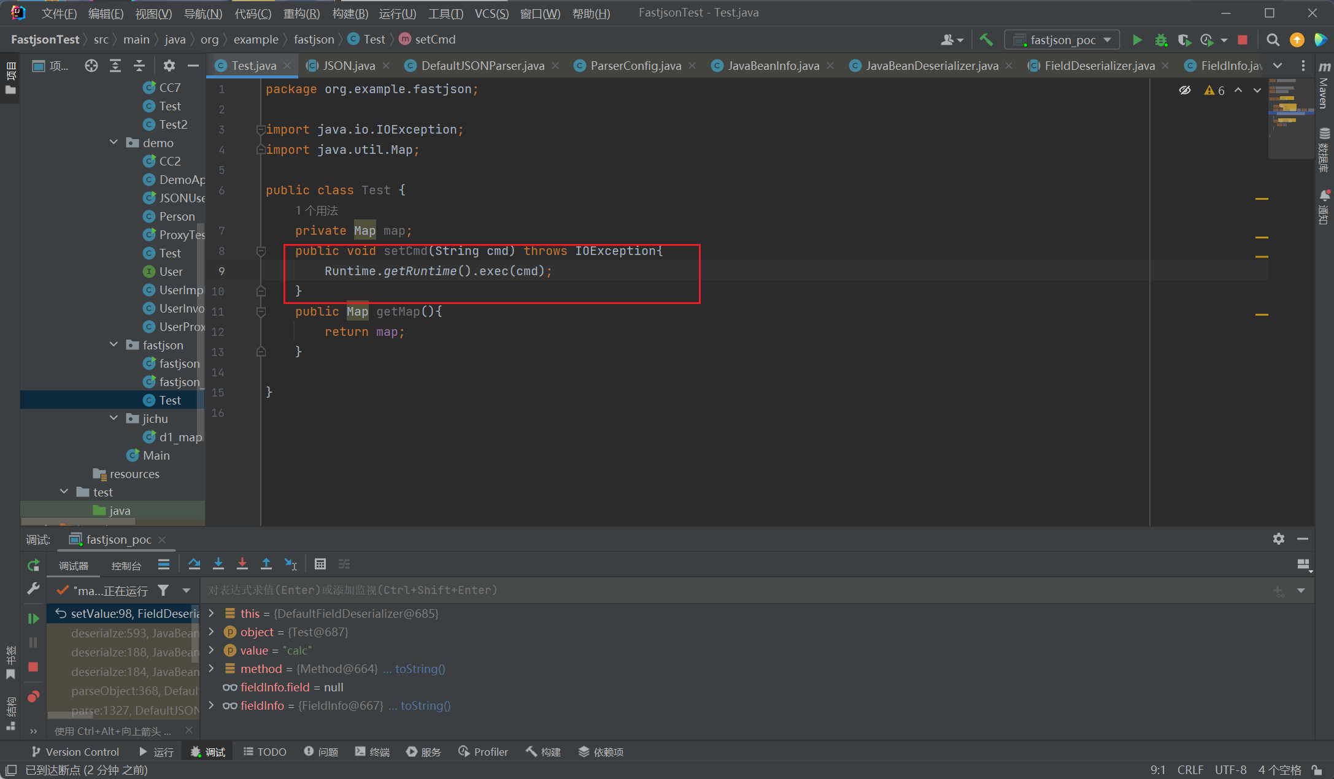Click the Rerun debug session icon

click(x=33, y=565)
